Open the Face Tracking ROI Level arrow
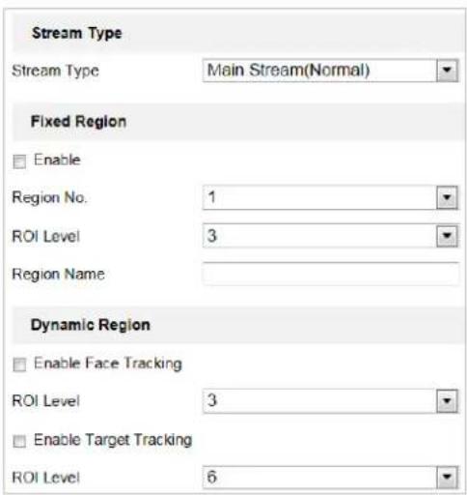467x495 pixels. (447, 401)
